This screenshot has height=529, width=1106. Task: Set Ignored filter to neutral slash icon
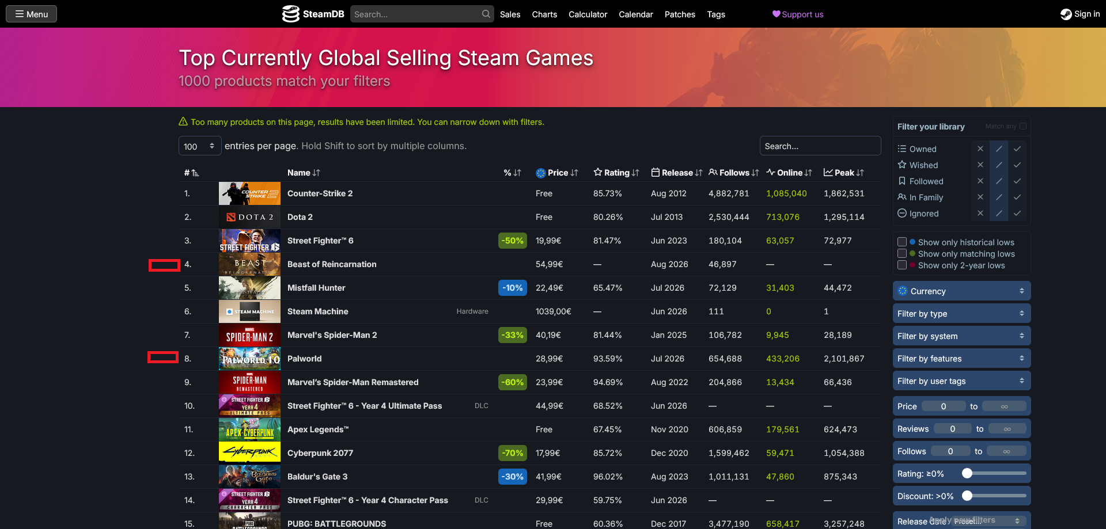[999, 213]
